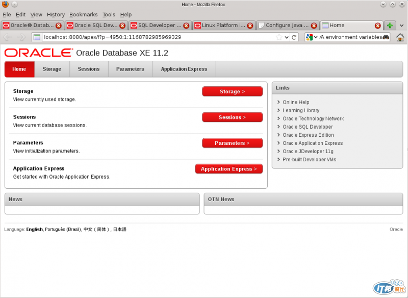Click the Oracle logo
This screenshot has height=298, width=408.
(x=39, y=53)
